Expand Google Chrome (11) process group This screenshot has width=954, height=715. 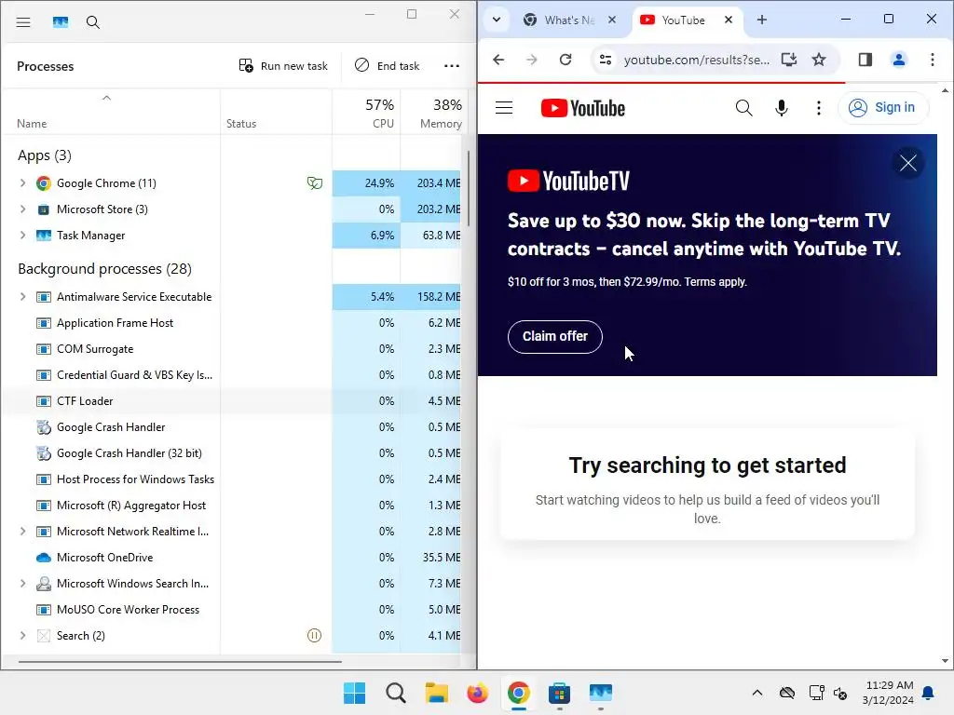point(22,183)
